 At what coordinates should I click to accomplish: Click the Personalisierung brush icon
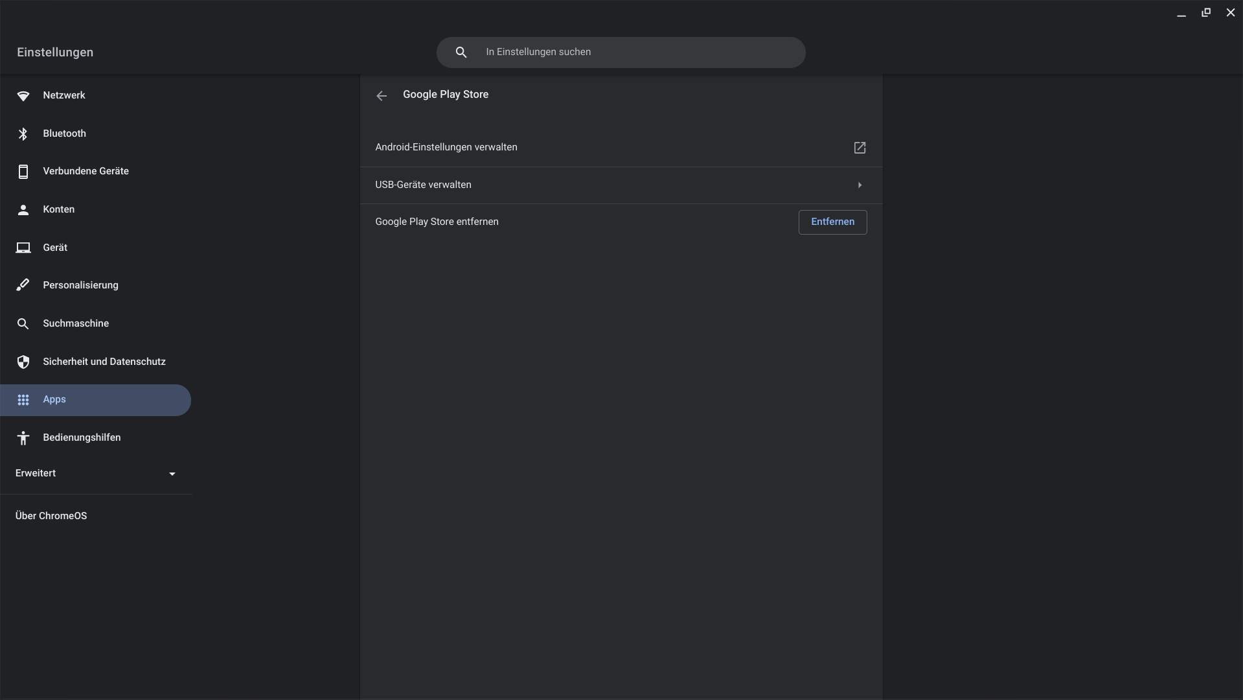(23, 285)
